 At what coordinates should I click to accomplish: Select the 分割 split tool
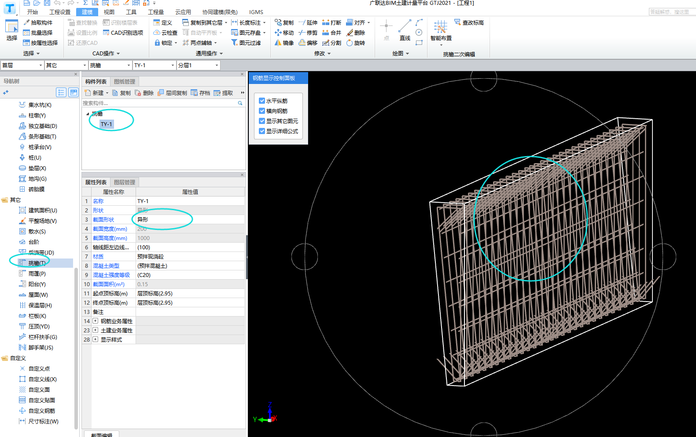click(331, 43)
